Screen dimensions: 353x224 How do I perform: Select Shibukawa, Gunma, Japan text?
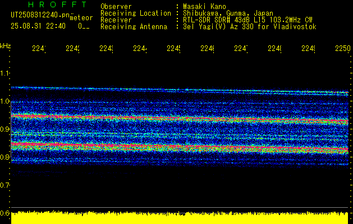pyautogui.click(x=228, y=13)
